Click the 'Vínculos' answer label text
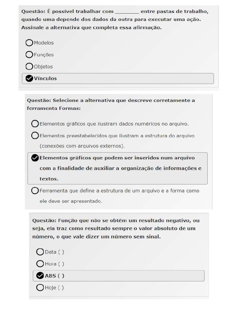 [x=46, y=79]
